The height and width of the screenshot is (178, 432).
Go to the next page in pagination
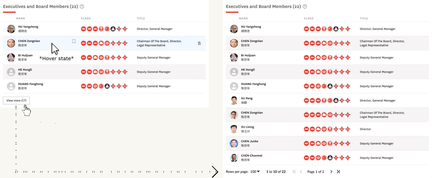331,172
